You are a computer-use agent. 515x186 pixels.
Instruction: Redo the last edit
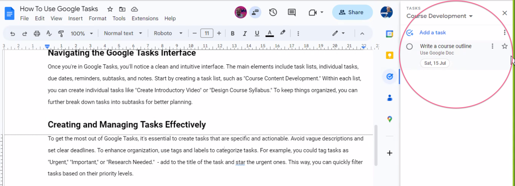[25, 34]
